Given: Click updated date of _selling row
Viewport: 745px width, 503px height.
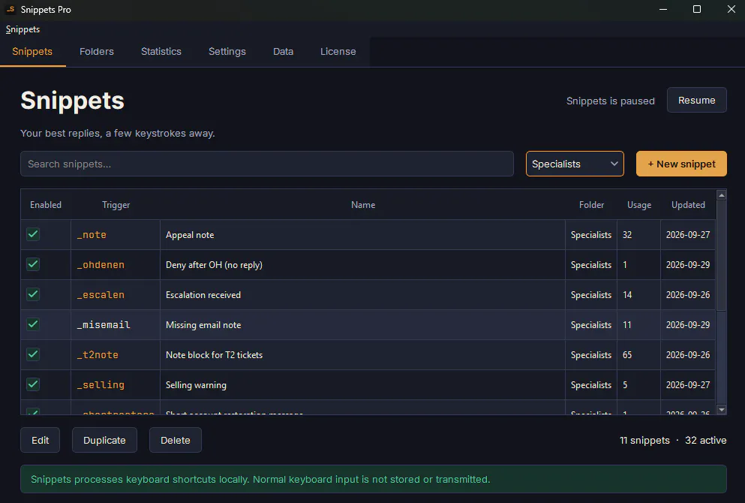Looking at the screenshot, I should [688, 384].
